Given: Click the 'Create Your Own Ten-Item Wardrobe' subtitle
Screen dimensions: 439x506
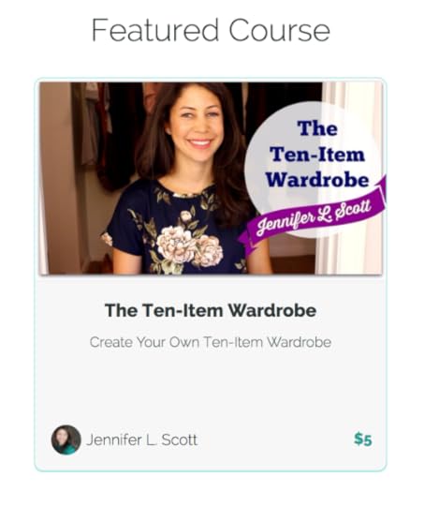Looking at the screenshot, I should tap(211, 342).
